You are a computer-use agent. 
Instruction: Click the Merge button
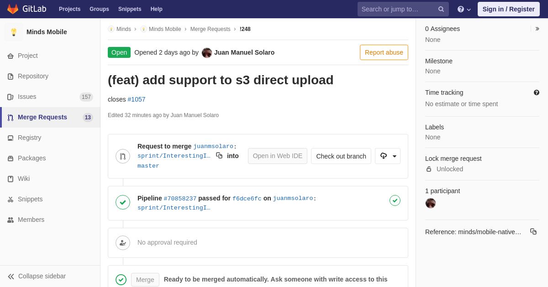click(145, 280)
